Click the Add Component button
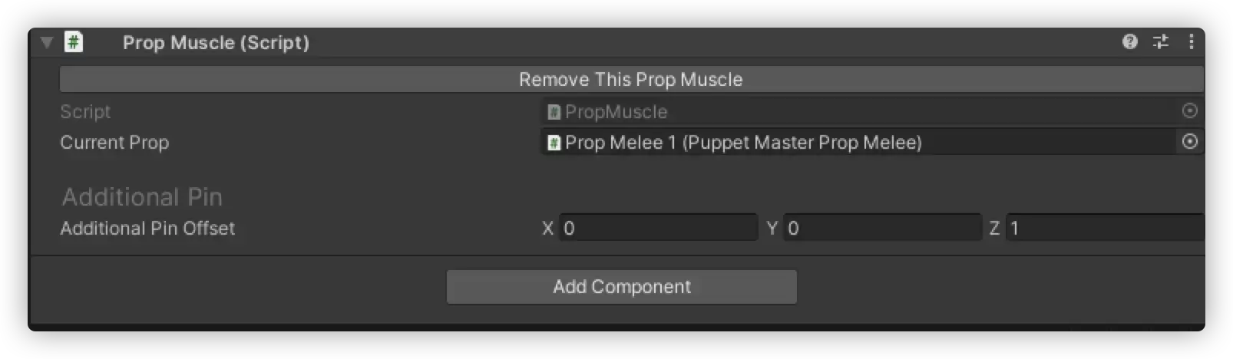 tap(622, 286)
